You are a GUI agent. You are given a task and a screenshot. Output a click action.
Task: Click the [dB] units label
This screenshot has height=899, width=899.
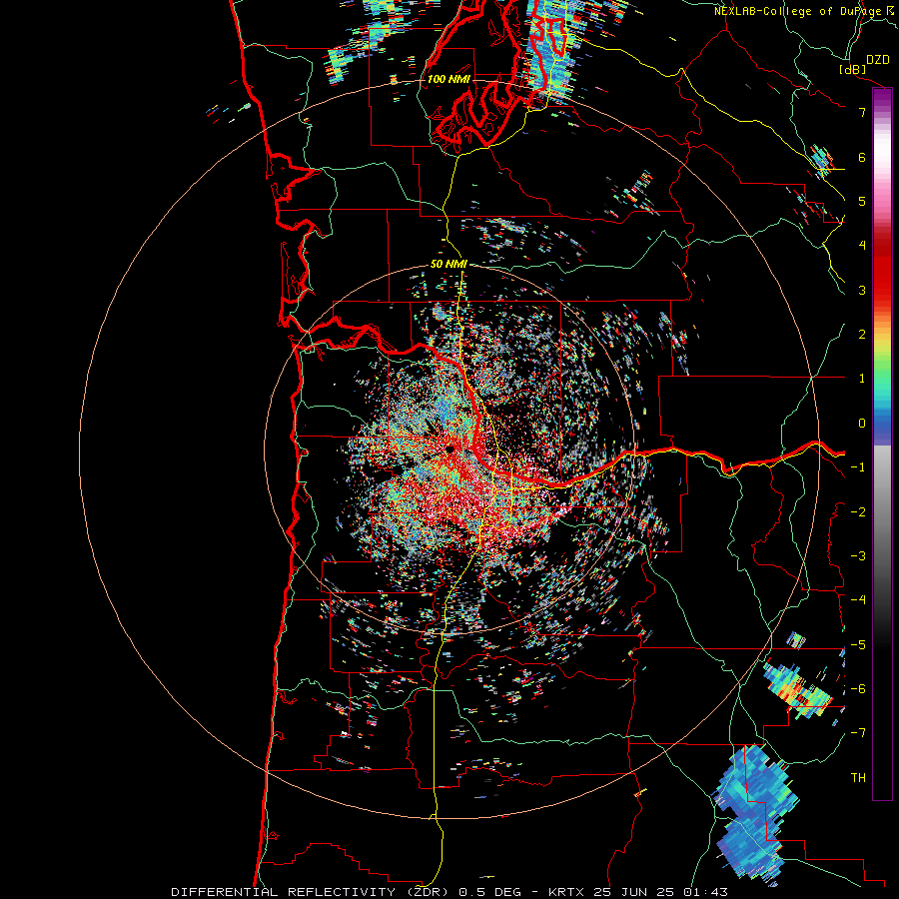click(x=853, y=69)
